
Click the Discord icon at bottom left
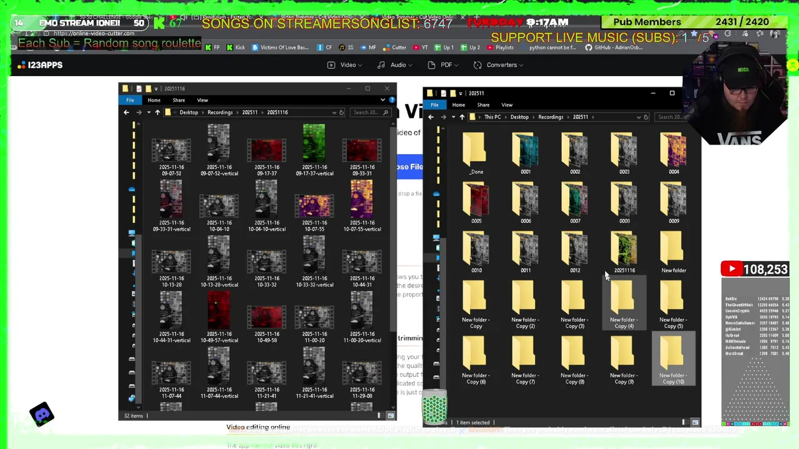[x=42, y=414]
